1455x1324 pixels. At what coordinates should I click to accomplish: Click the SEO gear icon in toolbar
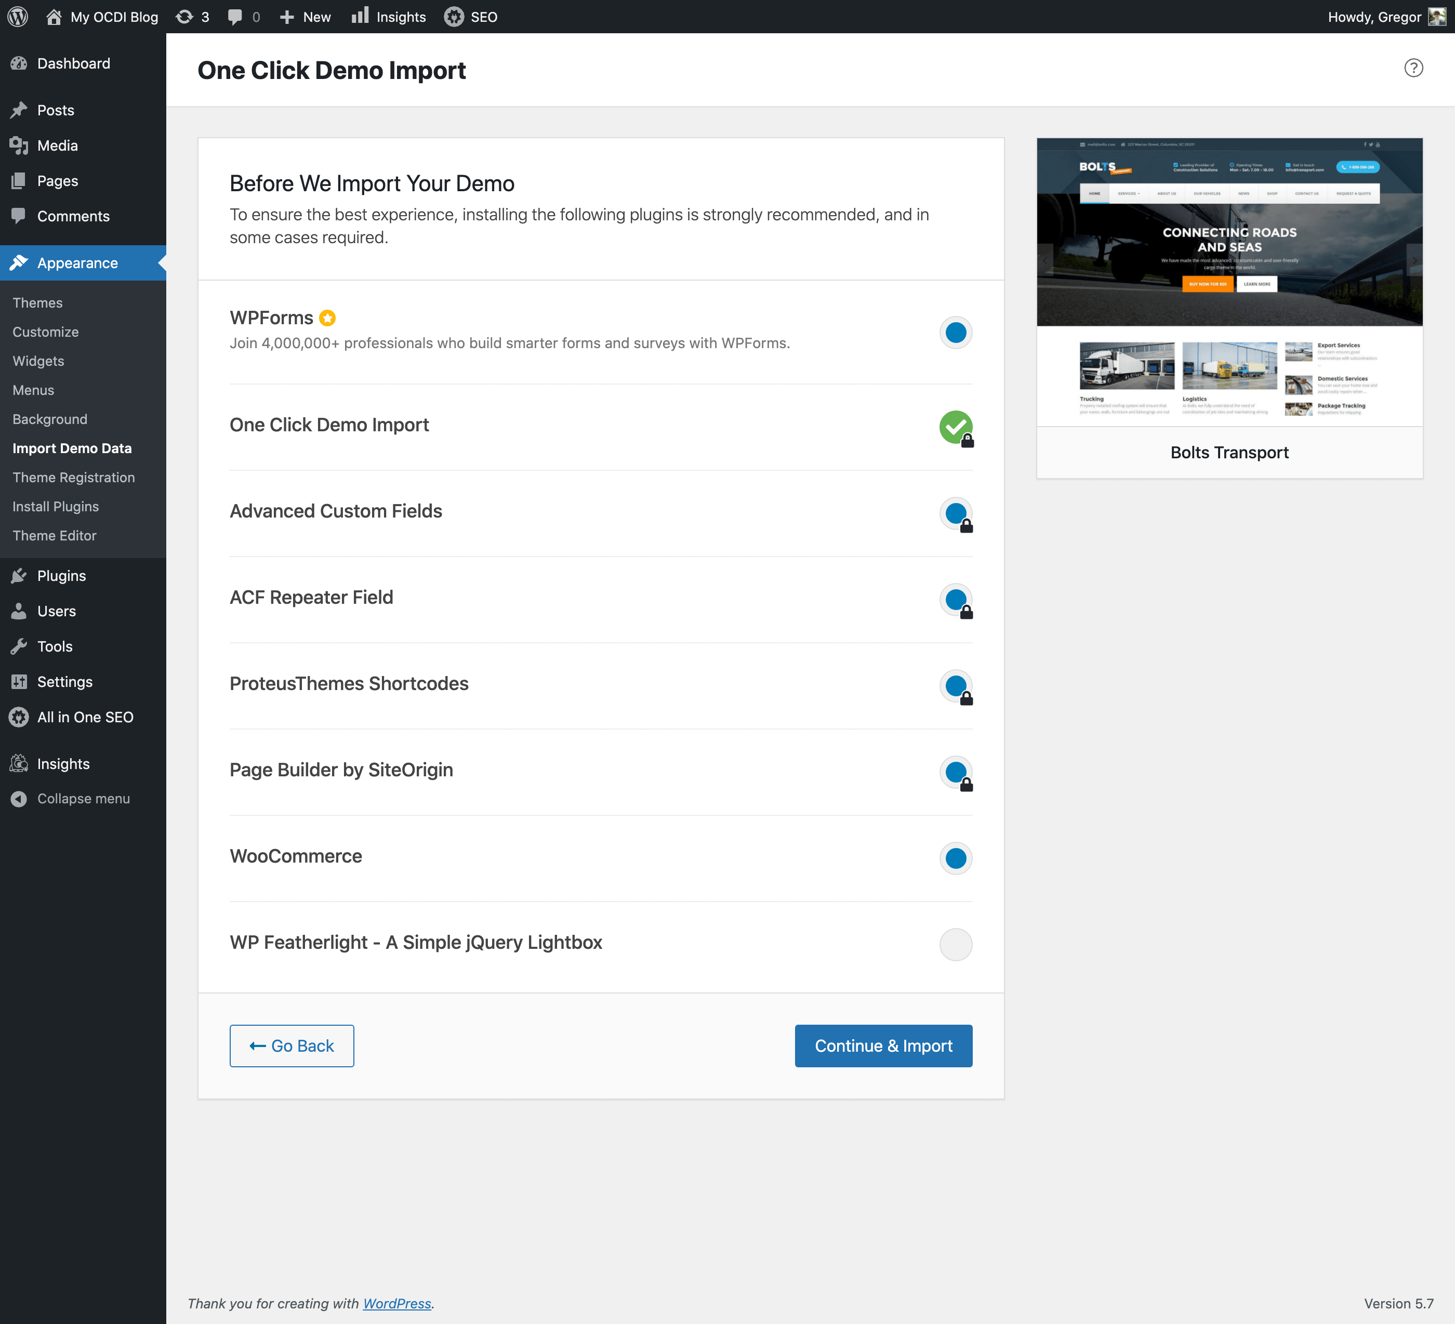tap(454, 17)
